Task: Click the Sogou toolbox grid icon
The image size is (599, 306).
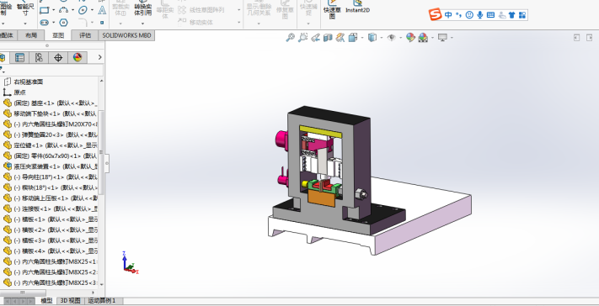Action: coord(522,15)
